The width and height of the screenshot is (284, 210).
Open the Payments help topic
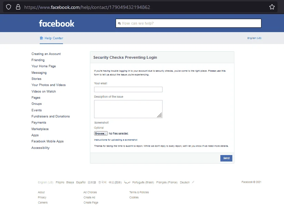coord(39,123)
